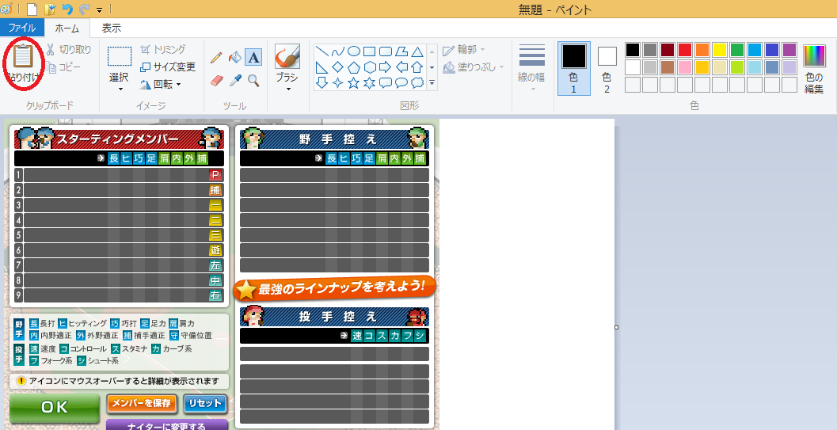Click the Undo arrow in quick access toolbar
This screenshot has width=837, height=430.
coord(67,9)
